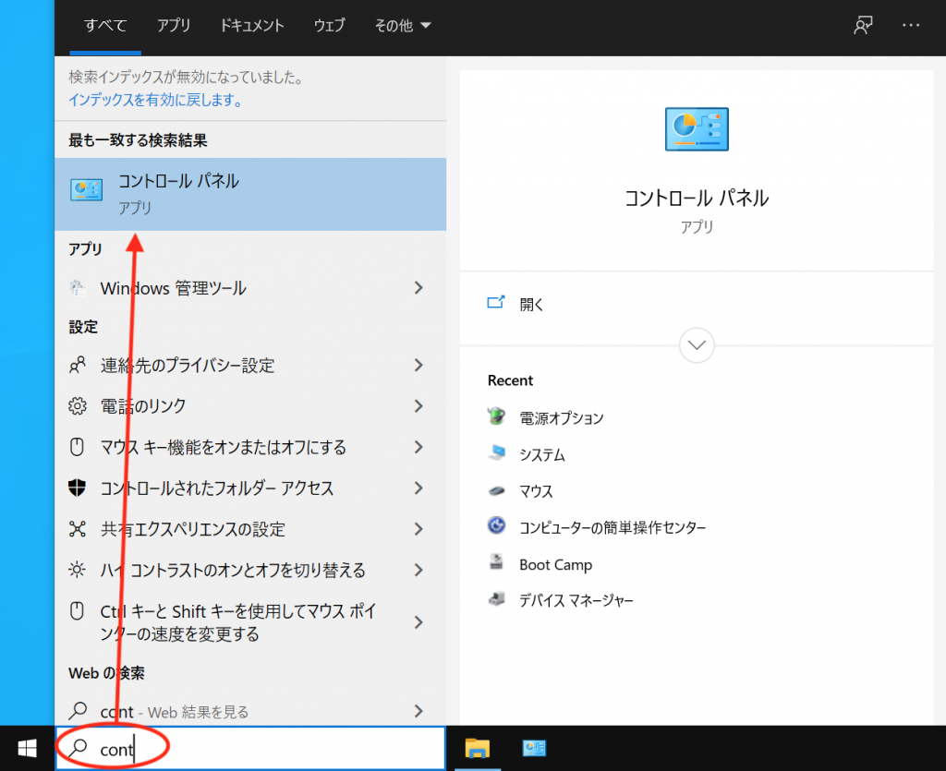This screenshot has width=946, height=771.
Task: Click the 電源オプション icon in Recent
Action: [x=496, y=416]
